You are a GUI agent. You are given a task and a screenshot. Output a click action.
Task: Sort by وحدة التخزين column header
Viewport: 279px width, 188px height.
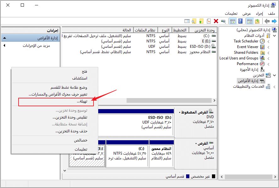point(203,30)
